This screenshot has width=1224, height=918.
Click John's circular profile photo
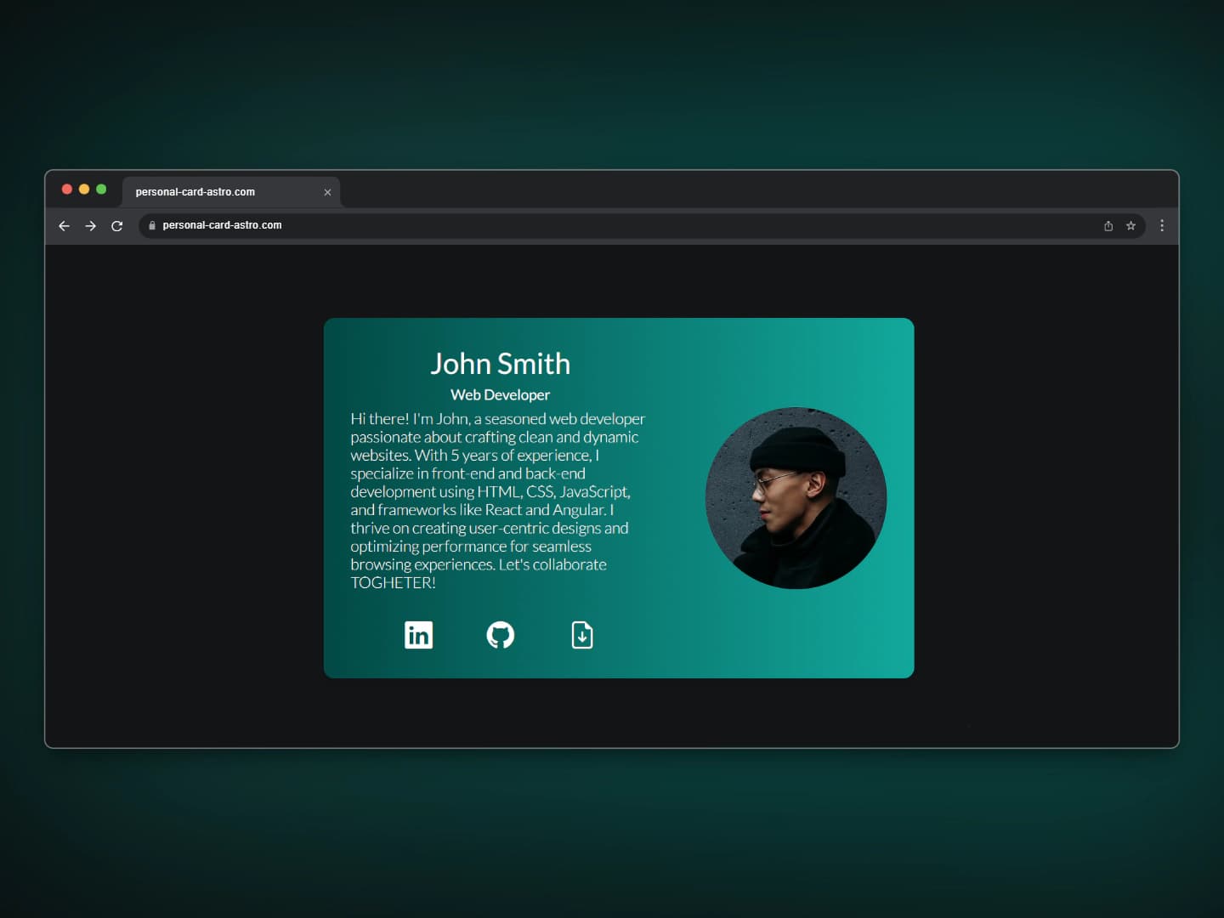[796, 496]
